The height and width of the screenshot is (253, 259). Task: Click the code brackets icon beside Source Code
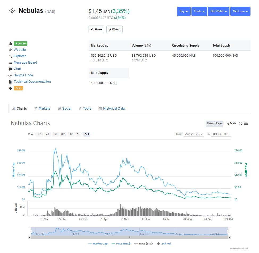point(10,76)
